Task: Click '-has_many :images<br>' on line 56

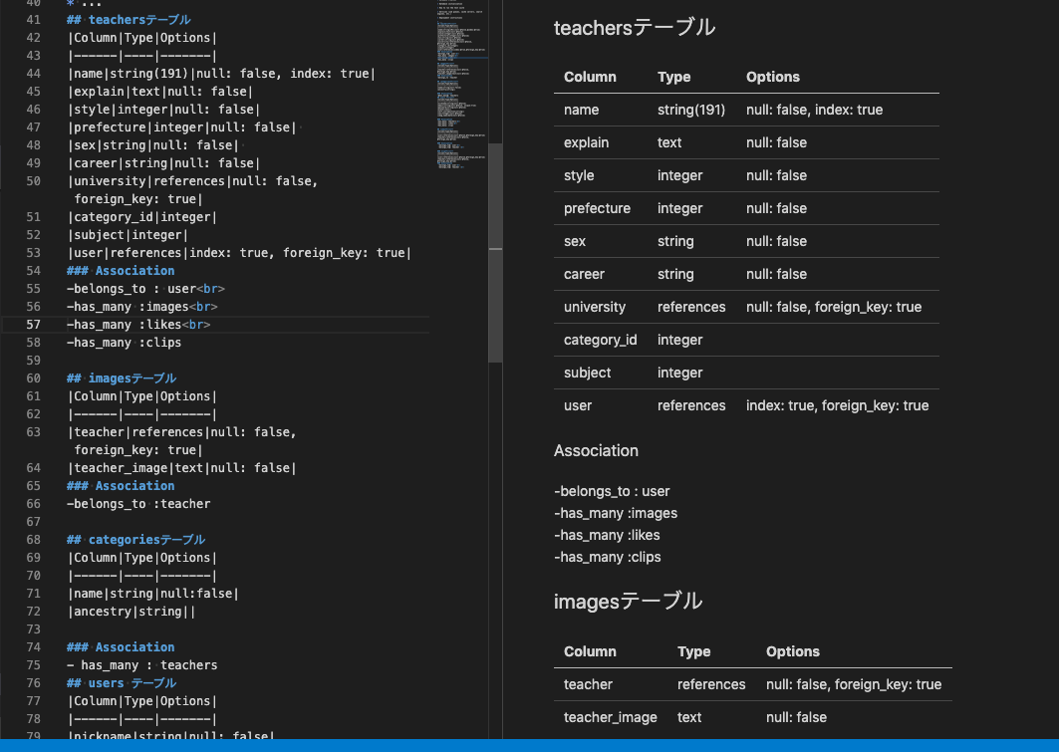Action: 142,307
